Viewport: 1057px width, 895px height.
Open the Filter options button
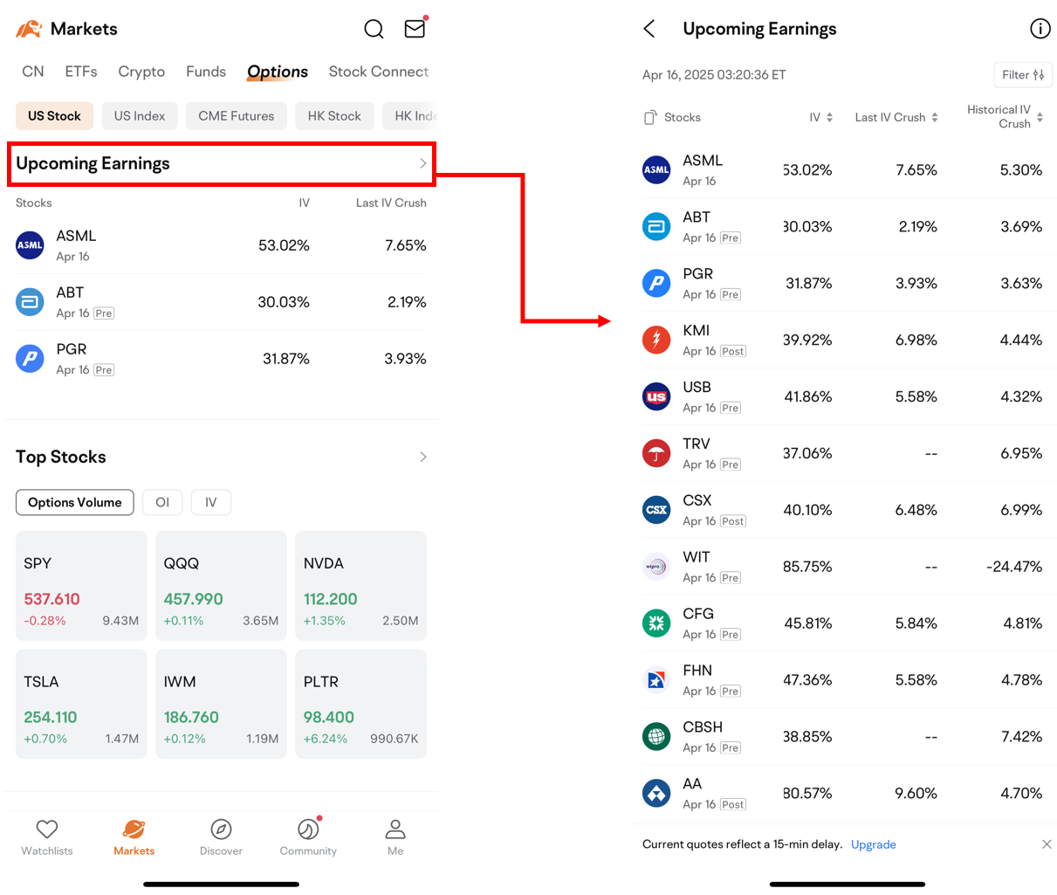click(1023, 75)
